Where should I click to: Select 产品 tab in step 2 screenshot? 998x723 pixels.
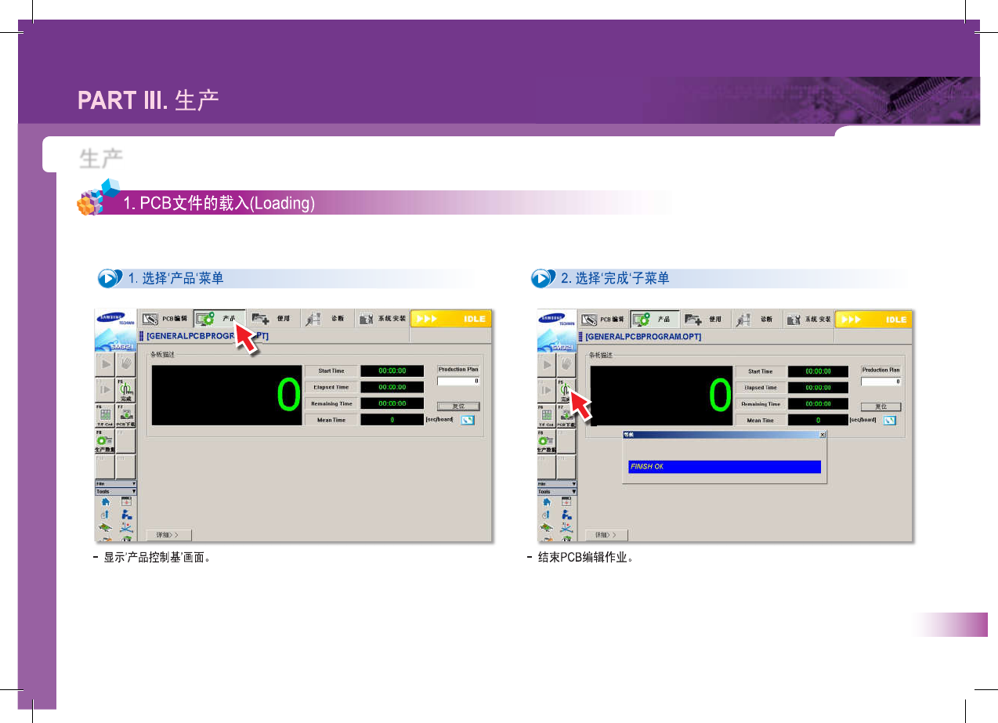pos(655,320)
